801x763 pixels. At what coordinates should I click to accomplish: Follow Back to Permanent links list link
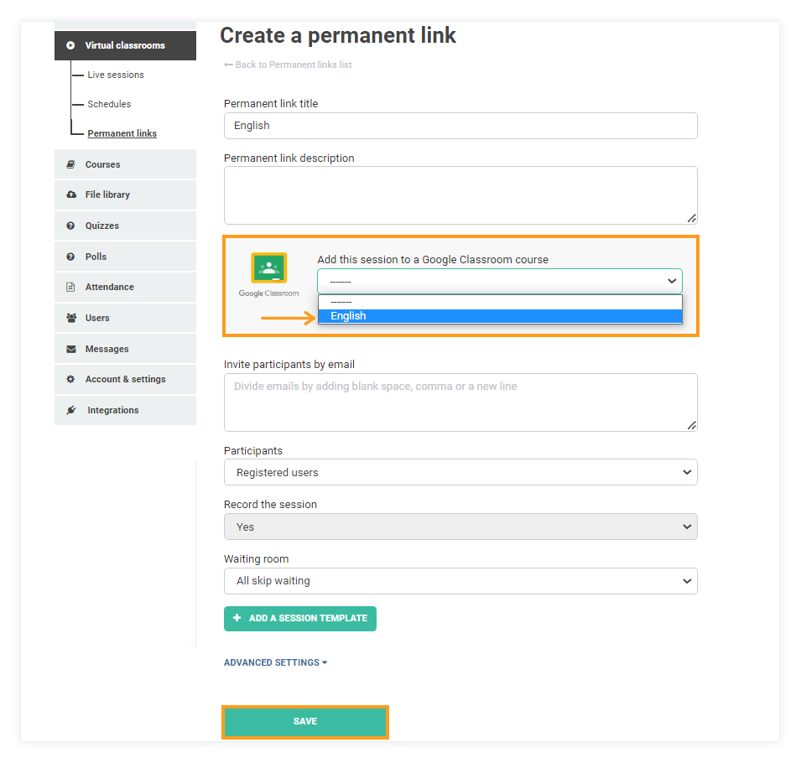click(x=288, y=65)
